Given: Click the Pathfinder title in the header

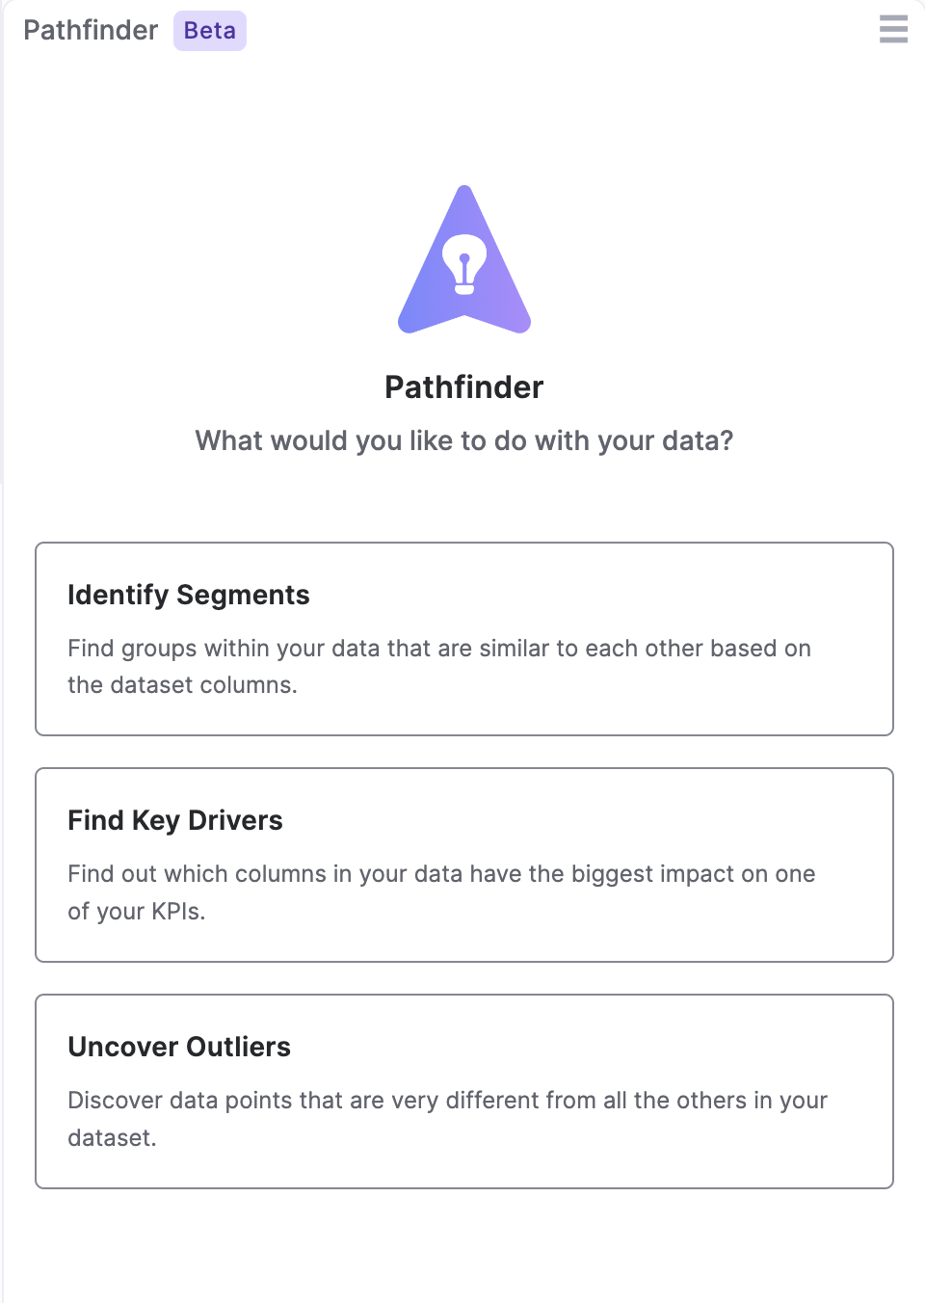Looking at the screenshot, I should [91, 30].
